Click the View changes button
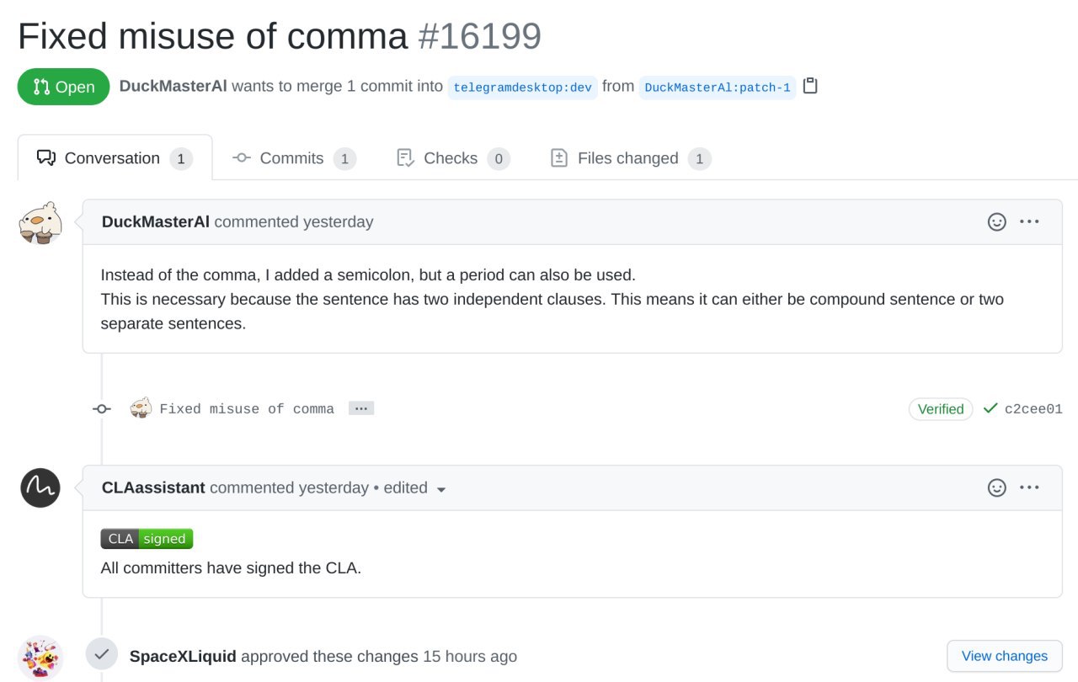The width and height of the screenshot is (1078, 682). (x=1005, y=656)
